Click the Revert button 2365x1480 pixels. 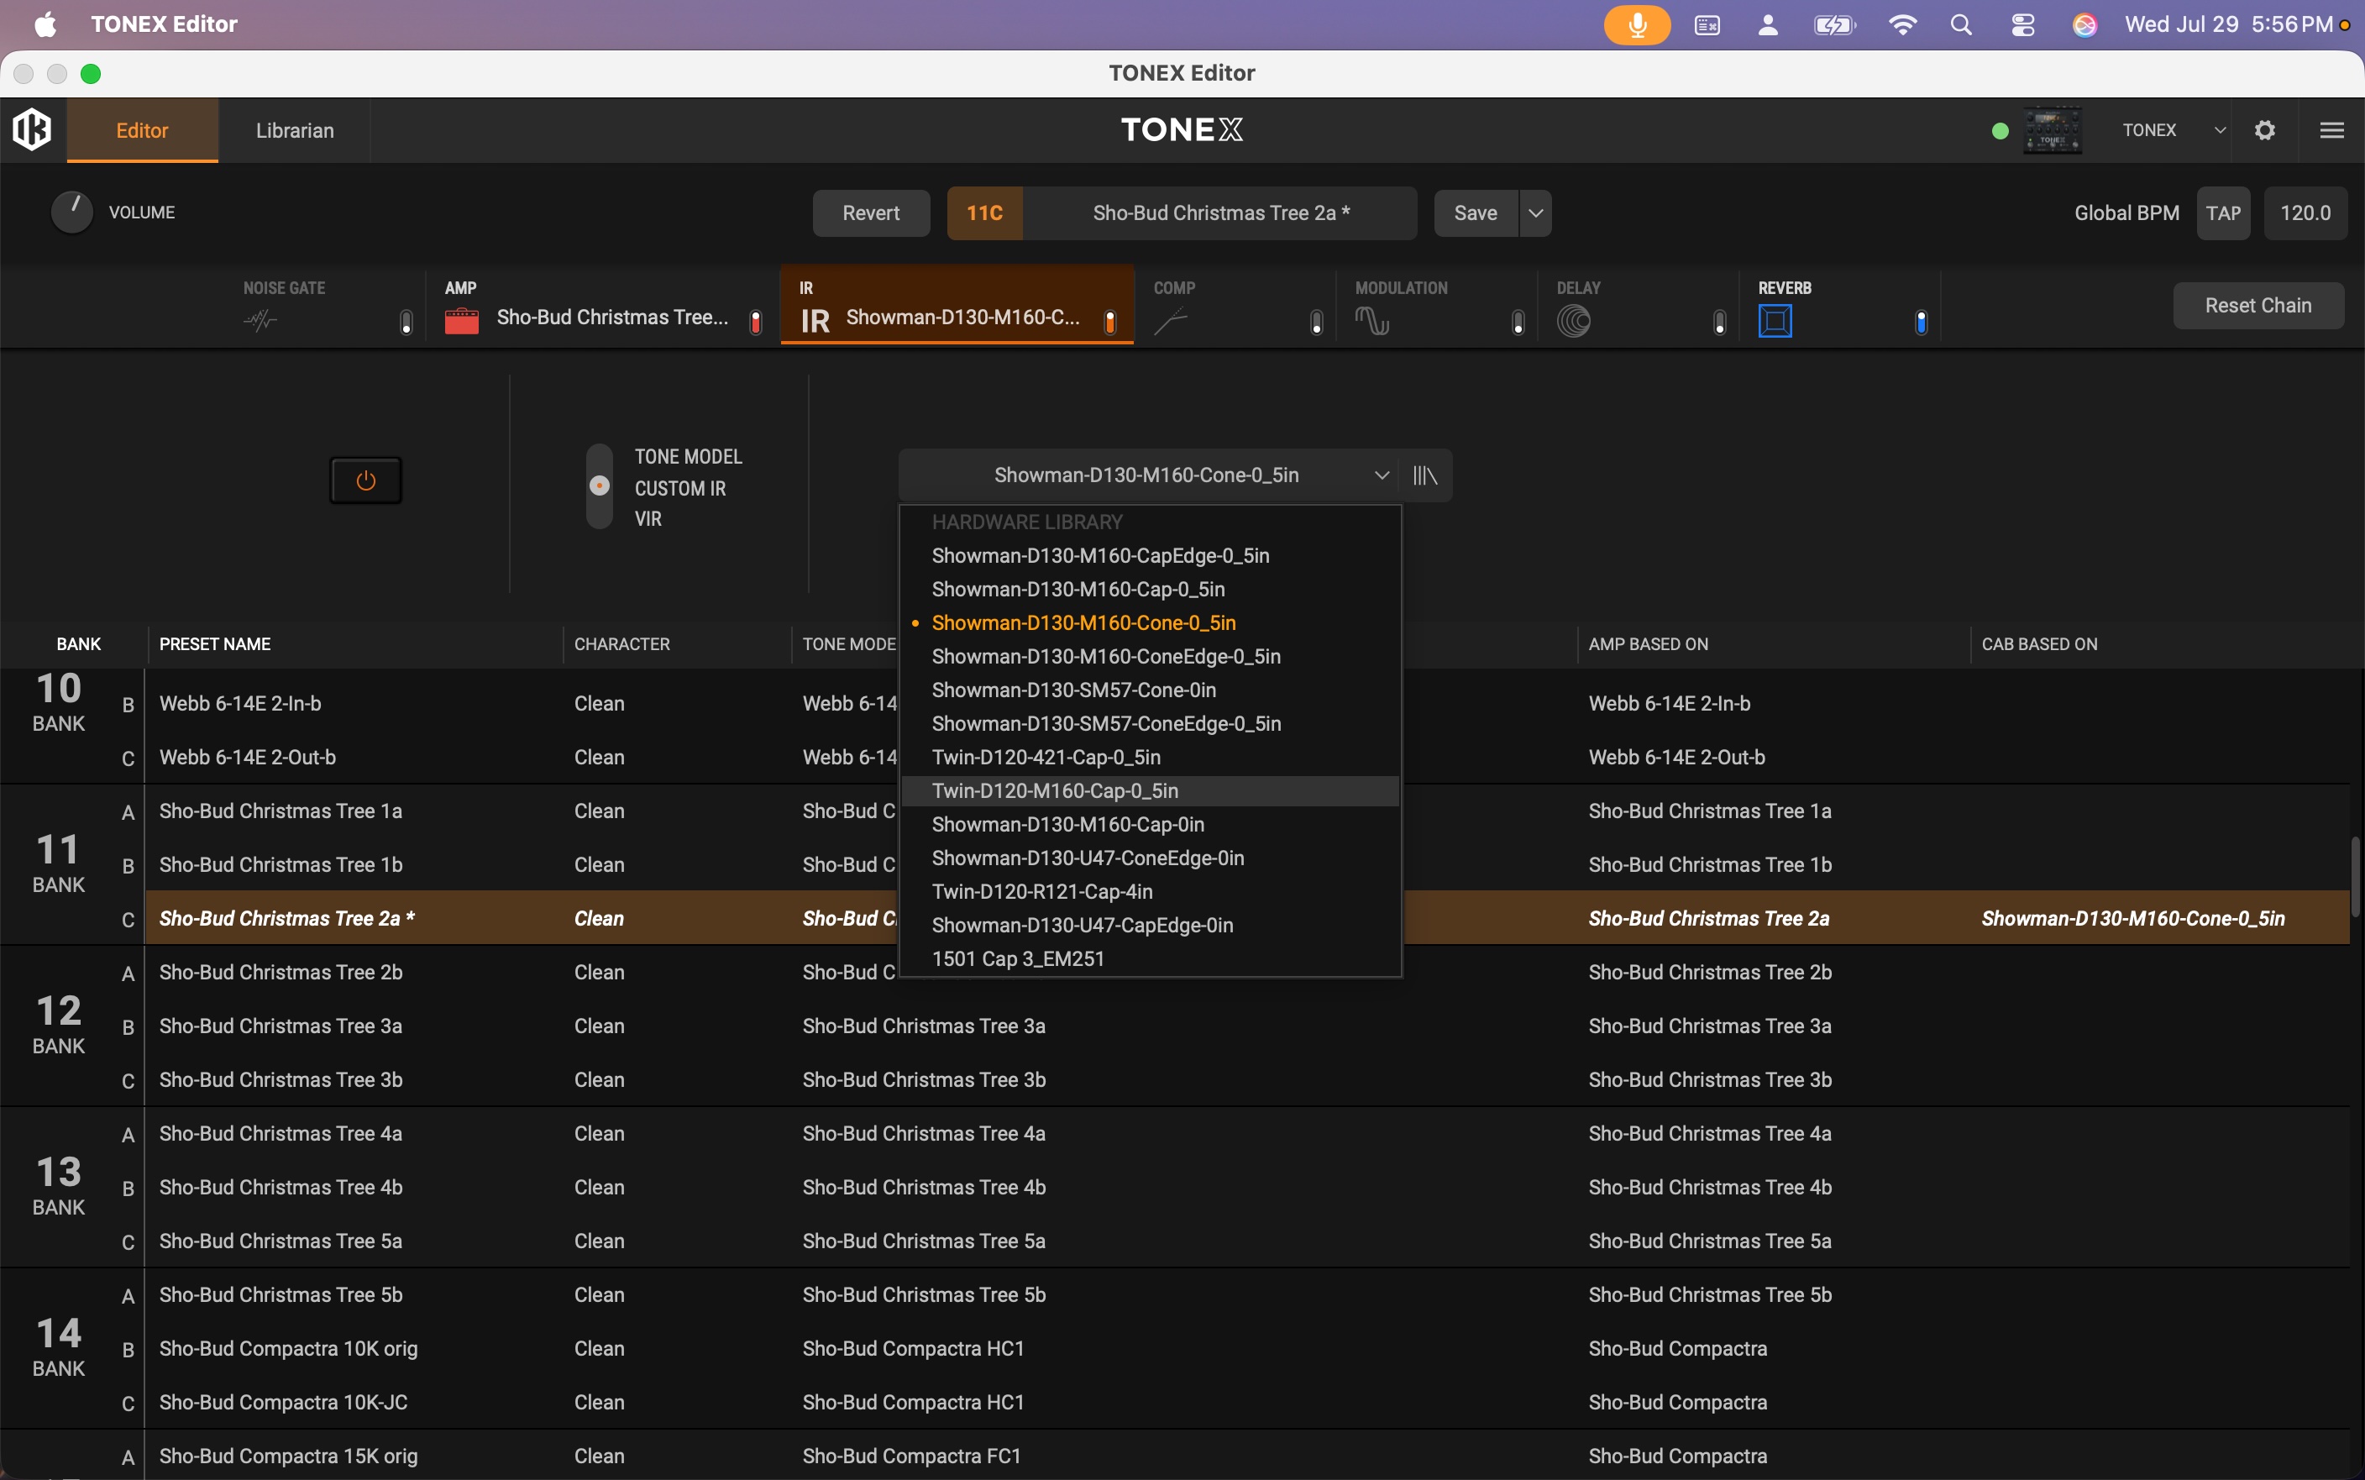tap(871, 213)
